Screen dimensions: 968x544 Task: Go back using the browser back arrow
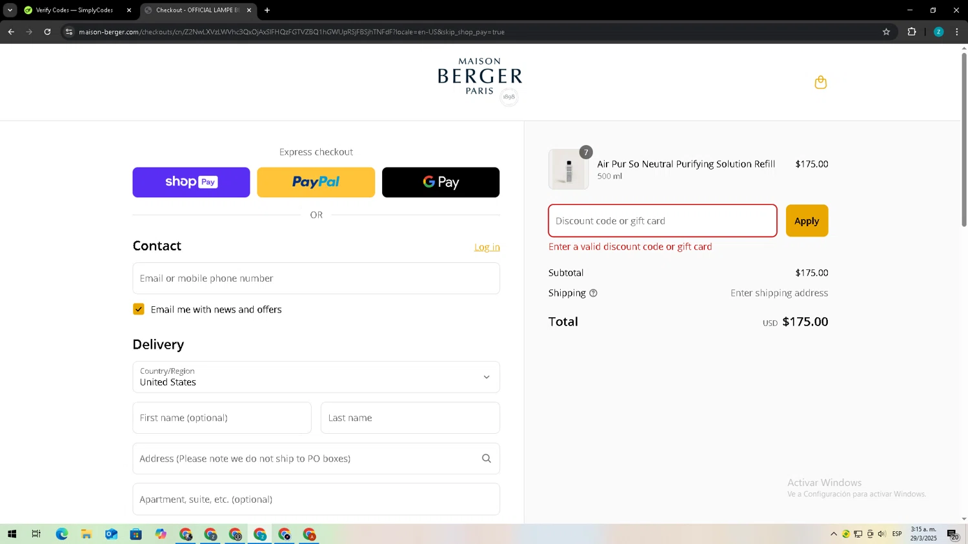coord(11,32)
